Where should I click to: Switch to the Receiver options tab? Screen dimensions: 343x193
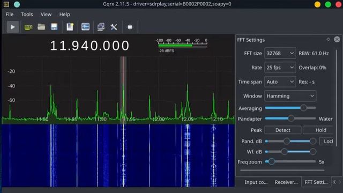pos(286,182)
